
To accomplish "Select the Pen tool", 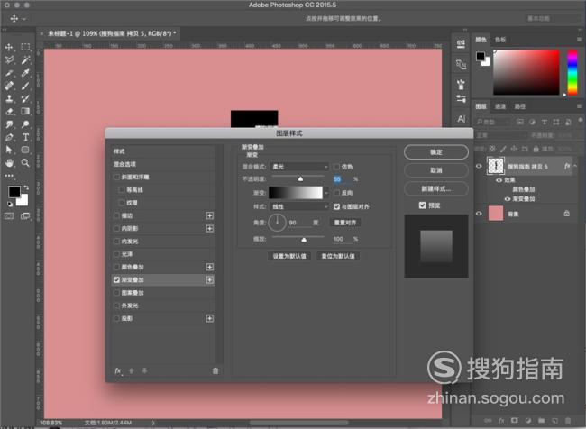I will click(9, 137).
